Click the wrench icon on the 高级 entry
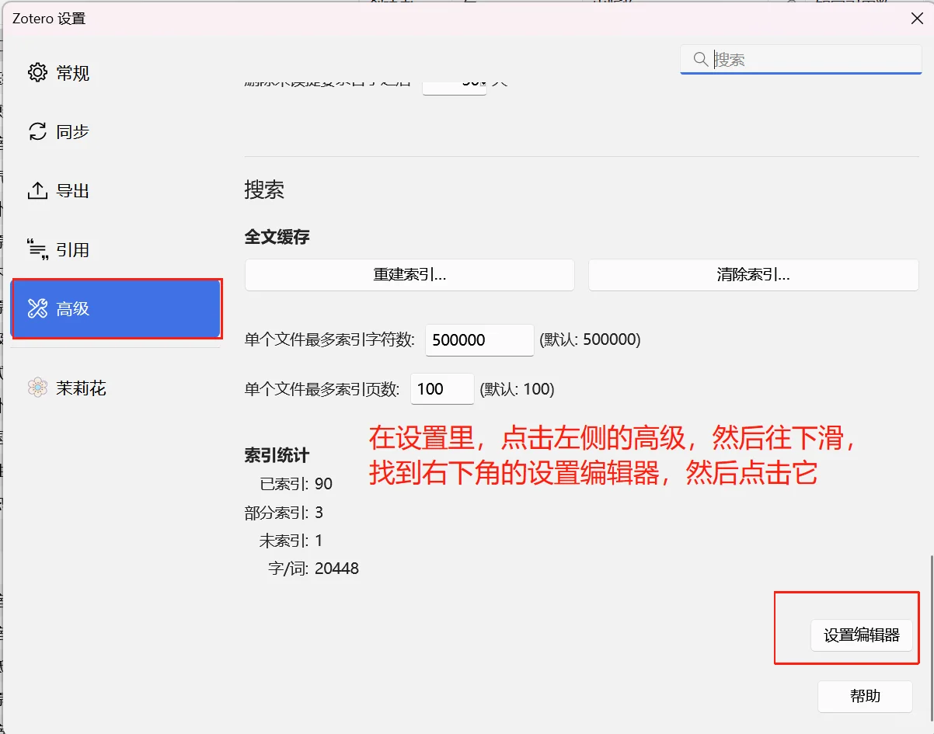The width and height of the screenshot is (934, 734). pos(37,308)
